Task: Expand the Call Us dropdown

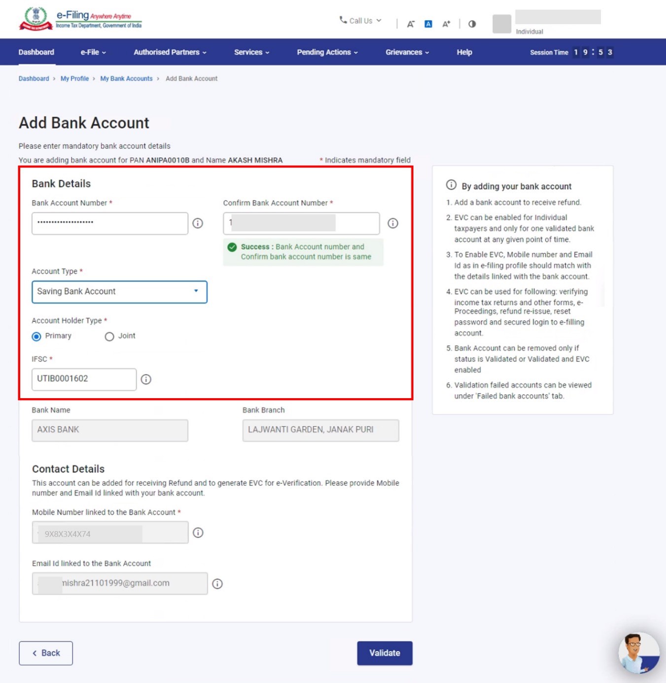Action: (360, 21)
